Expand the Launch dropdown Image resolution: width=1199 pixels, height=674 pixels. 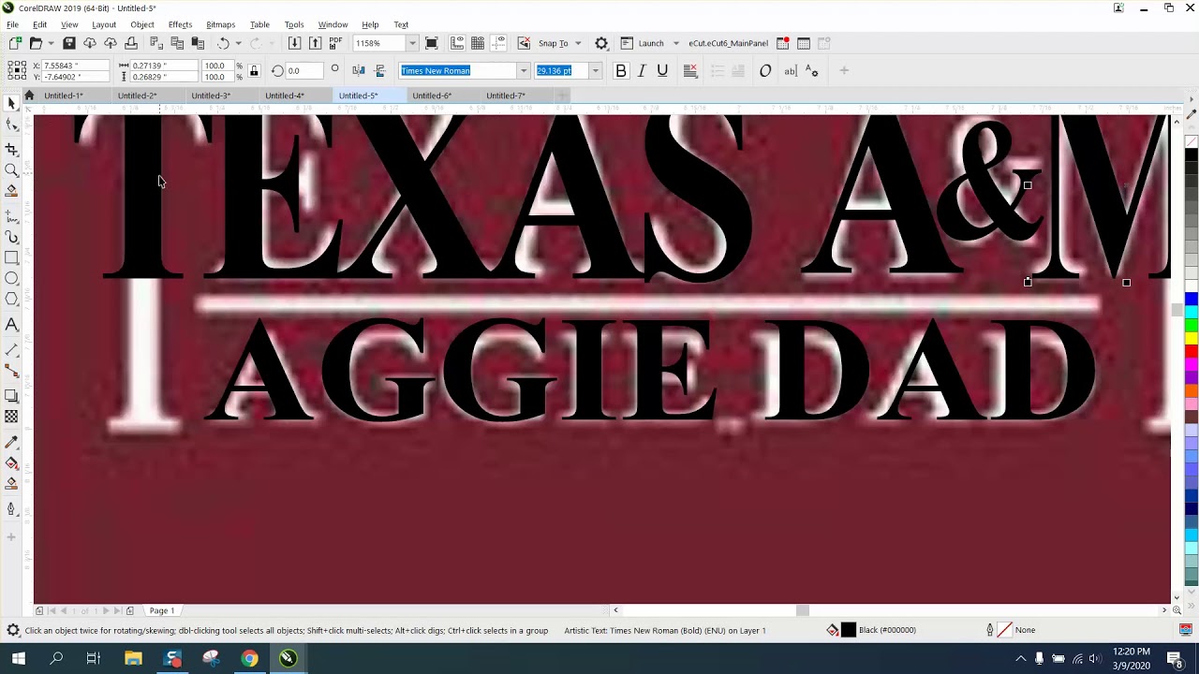coord(676,43)
